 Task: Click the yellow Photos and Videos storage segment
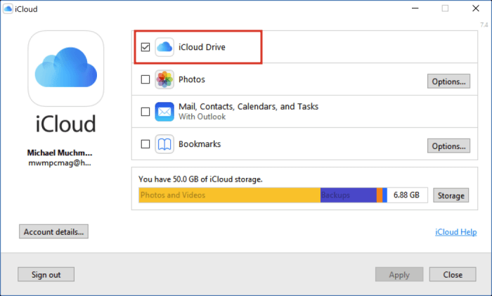(x=229, y=195)
